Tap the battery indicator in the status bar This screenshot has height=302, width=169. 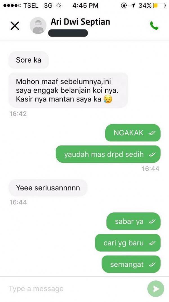tap(160, 6)
